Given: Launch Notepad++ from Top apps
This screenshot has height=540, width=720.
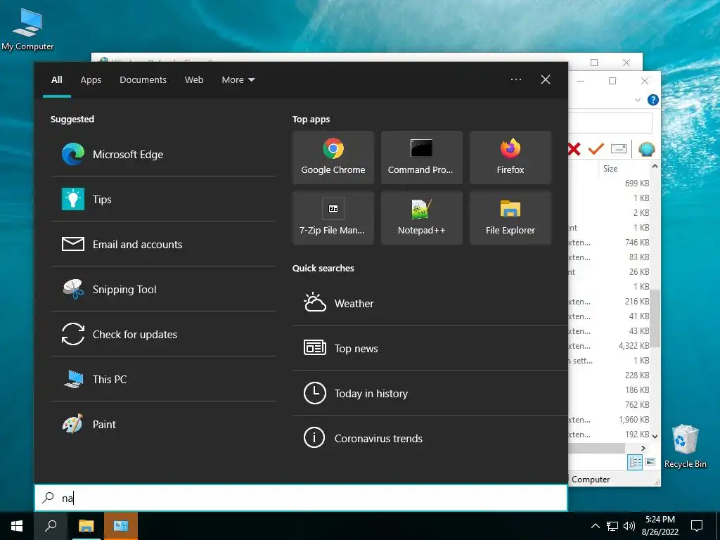Looking at the screenshot, I should pyautogui.click(x=422, y=218).
